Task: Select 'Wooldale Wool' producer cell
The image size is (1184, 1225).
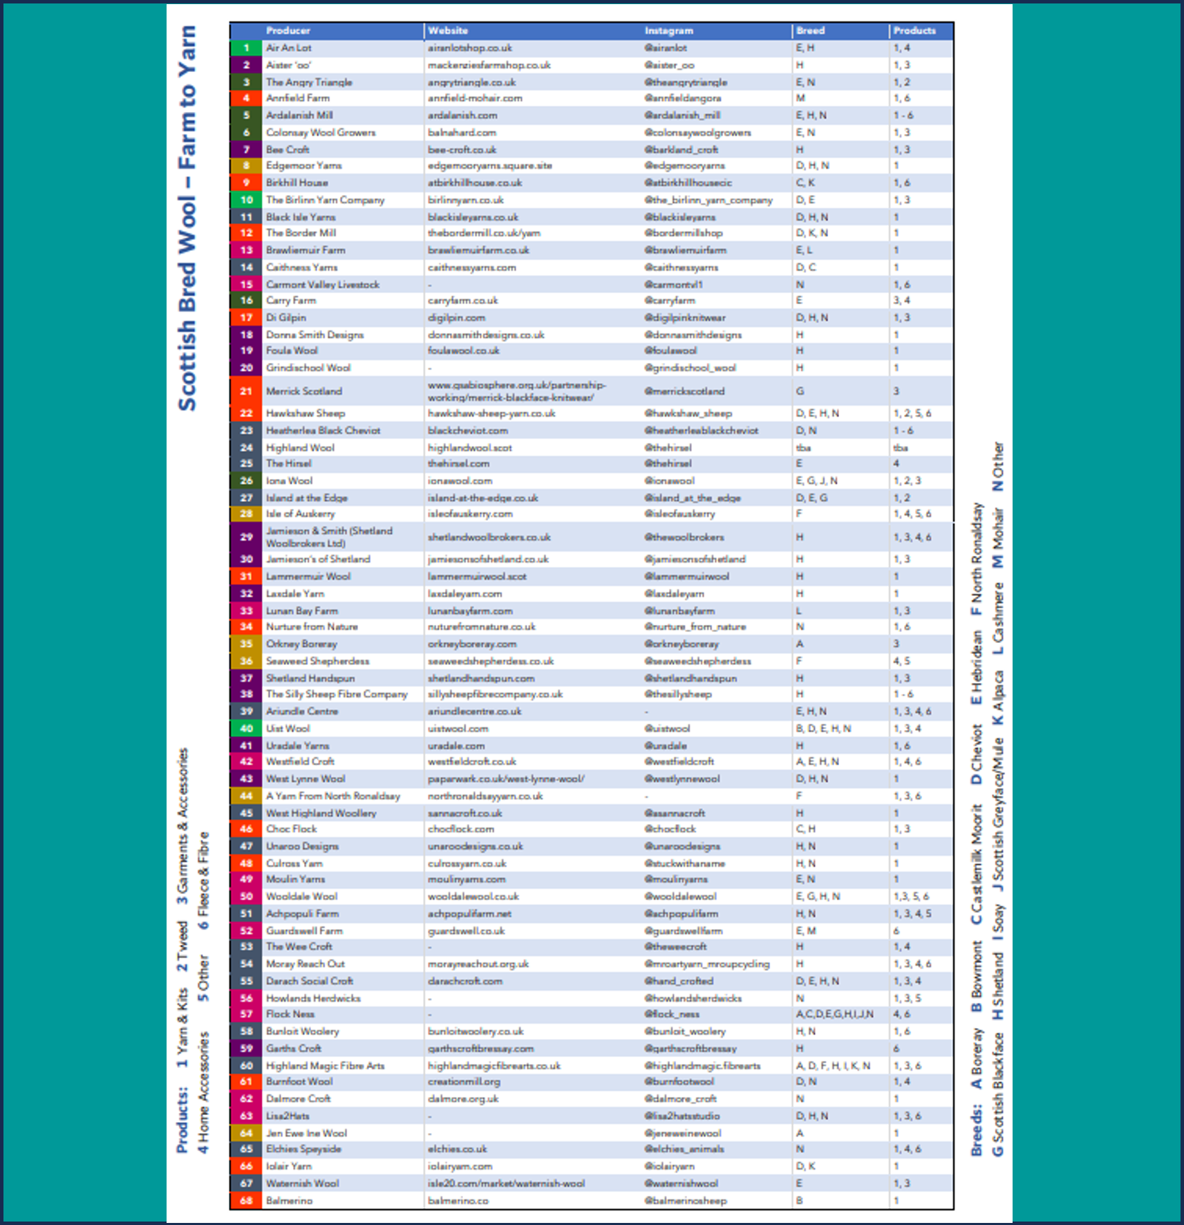Action: pos(301,897)
